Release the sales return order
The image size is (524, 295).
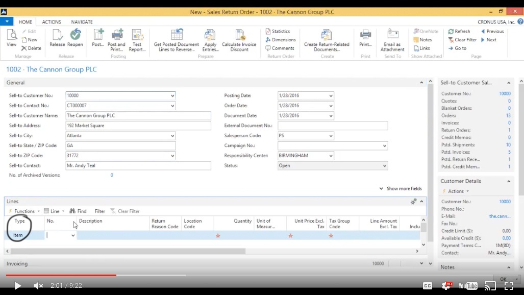(57, 38)
